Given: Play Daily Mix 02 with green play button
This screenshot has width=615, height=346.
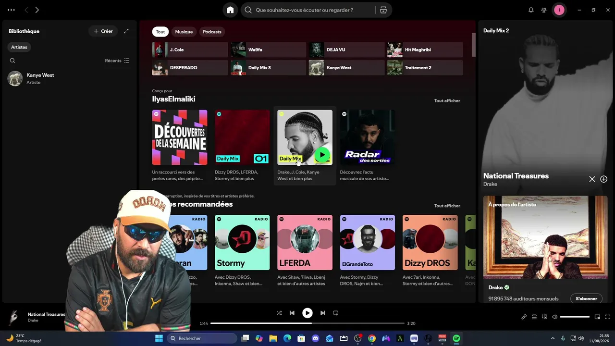Looking at the screenshot, I should tap(322, 155).
